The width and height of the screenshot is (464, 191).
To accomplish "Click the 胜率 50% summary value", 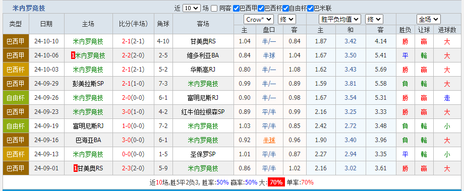I will (x=222, y=182).
